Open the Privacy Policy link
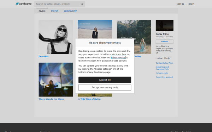Image resolution: width=212 pixels, height=132 pixels. point(118,57)
